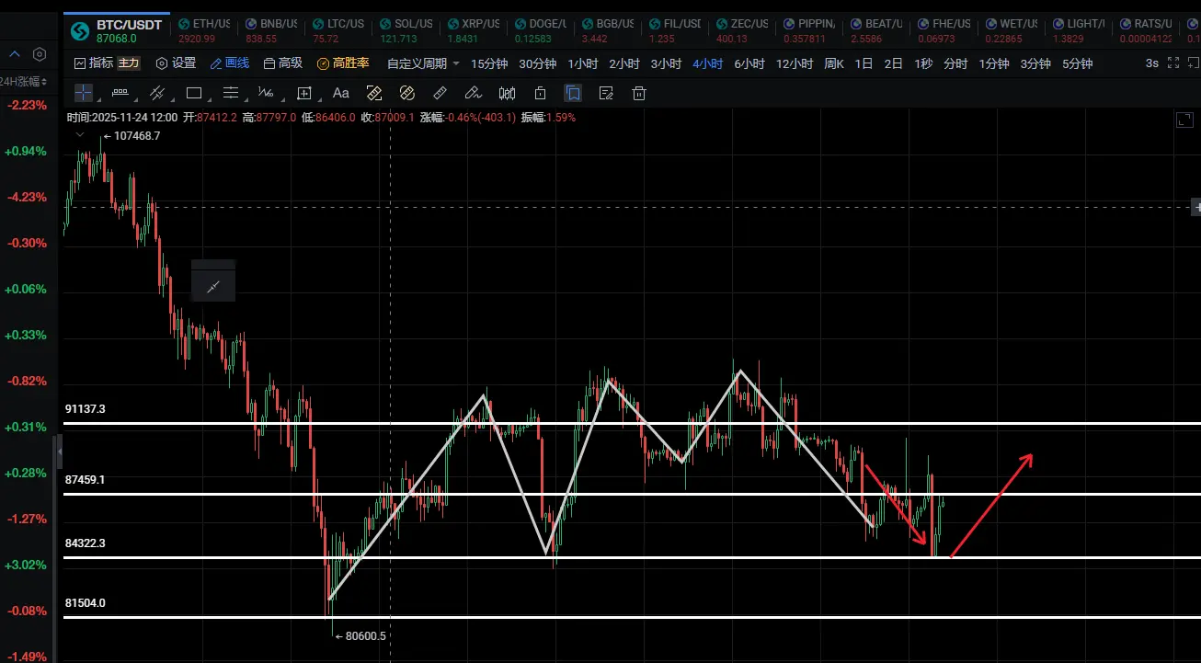Image resolution: width=1201 pixels, height=663 pixels.
Task: Toggle the highlighted bookmark tool icon
Action: [x=573, y=93]
